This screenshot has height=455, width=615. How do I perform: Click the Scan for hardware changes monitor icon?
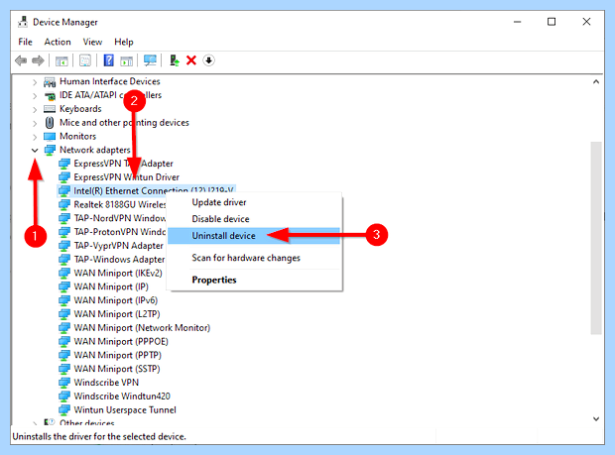(x=150, y=60)
